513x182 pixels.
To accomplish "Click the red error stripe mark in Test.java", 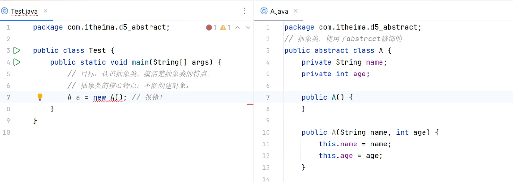I will pyautogui.click(x=250, y=104).
